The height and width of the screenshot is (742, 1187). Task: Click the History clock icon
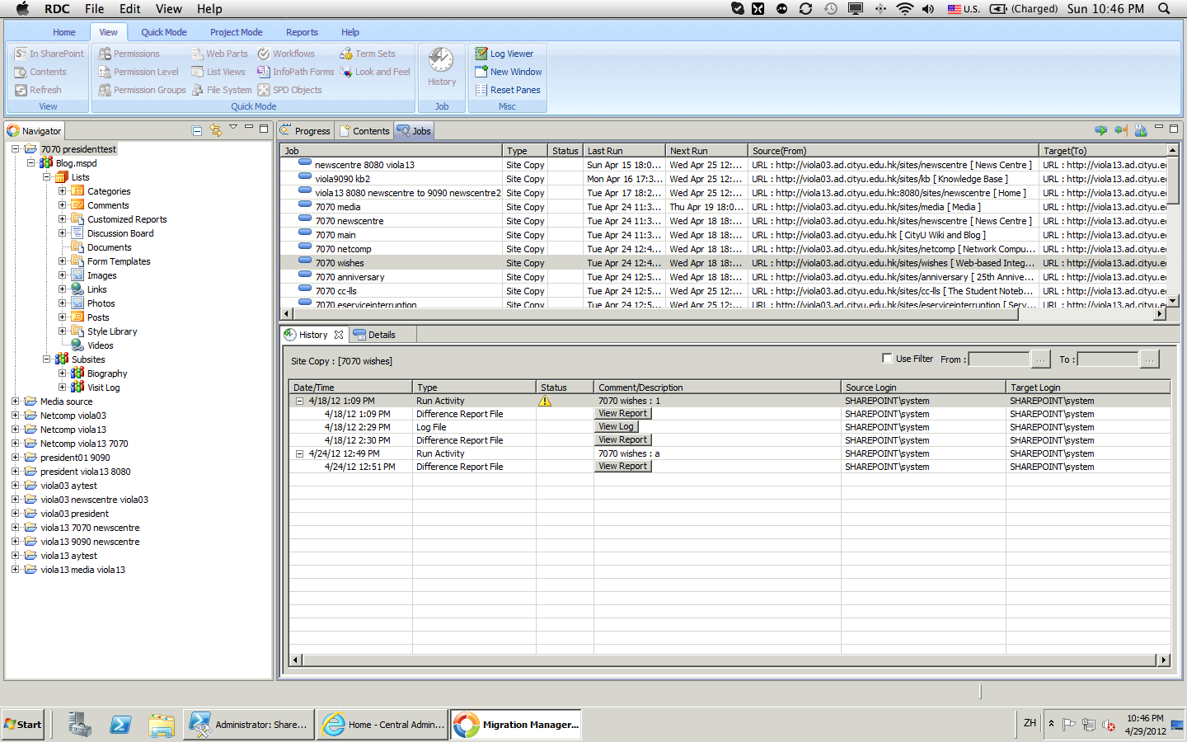pos(441,59)
